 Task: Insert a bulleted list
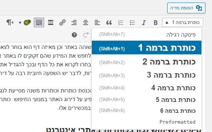pos(132,22)
